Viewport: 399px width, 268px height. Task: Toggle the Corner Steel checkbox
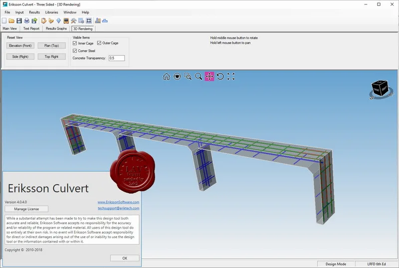75,51
